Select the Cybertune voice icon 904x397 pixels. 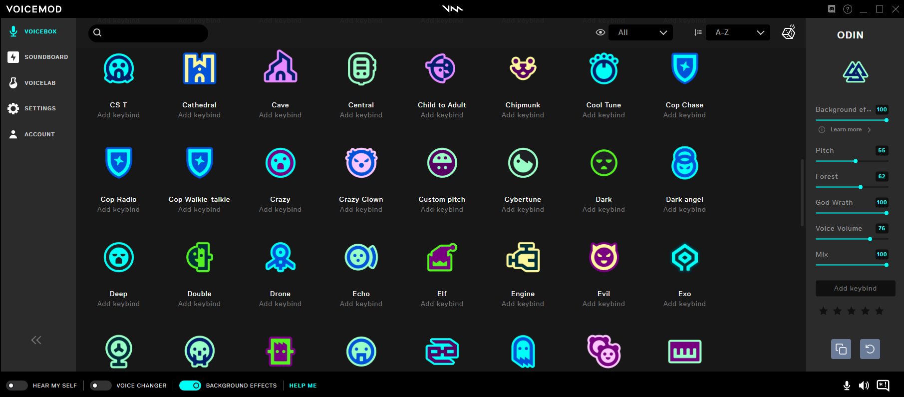(523, 163)
